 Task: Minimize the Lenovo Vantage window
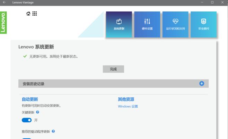[x=202, y=2]
